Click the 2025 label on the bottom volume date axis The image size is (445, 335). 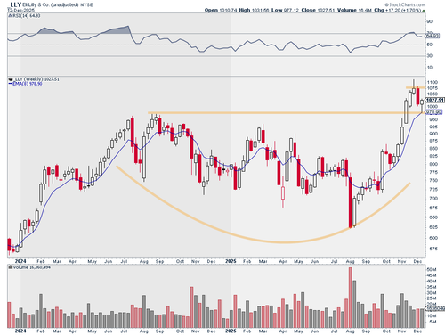point(231,331)
